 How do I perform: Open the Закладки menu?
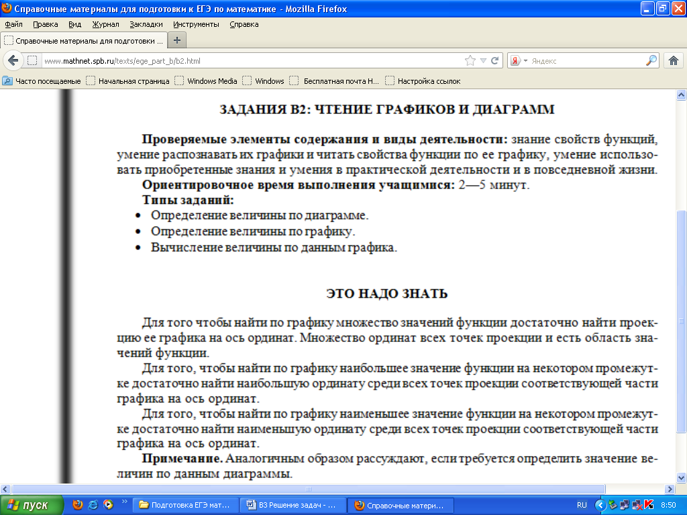(x=146, y=24)
